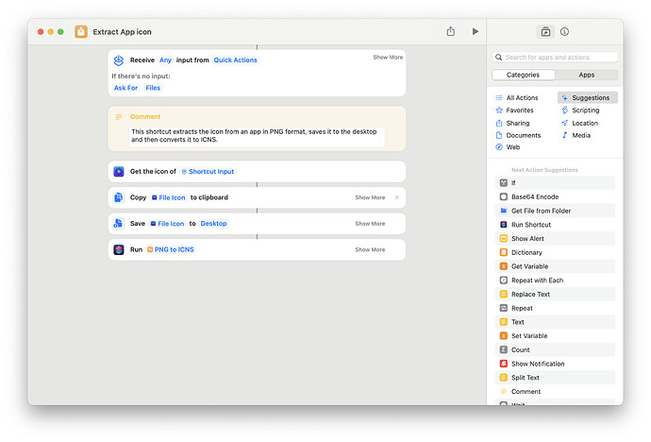Expand Show More on Save action
This screenshot has height=442, width=651.
click(370, 224)
